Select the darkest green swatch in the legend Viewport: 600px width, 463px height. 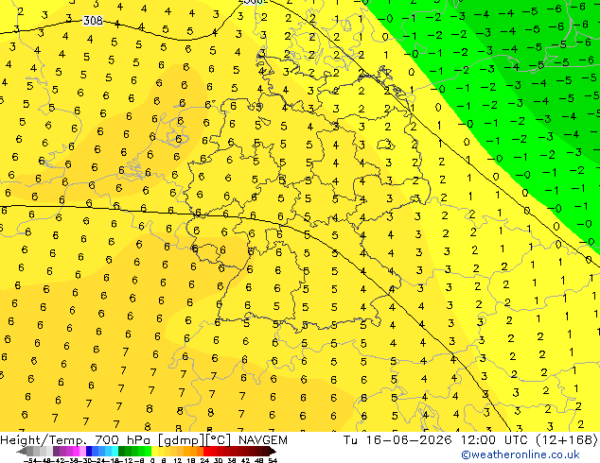click(x=122, y=452)
